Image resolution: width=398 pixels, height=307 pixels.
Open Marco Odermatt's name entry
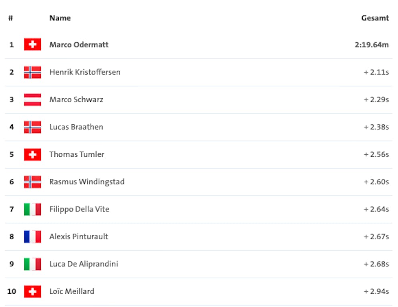pos(79,44)
